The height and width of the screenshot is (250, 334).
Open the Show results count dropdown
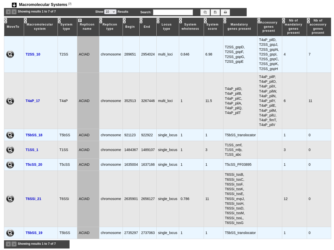click(x=110, y=12)
